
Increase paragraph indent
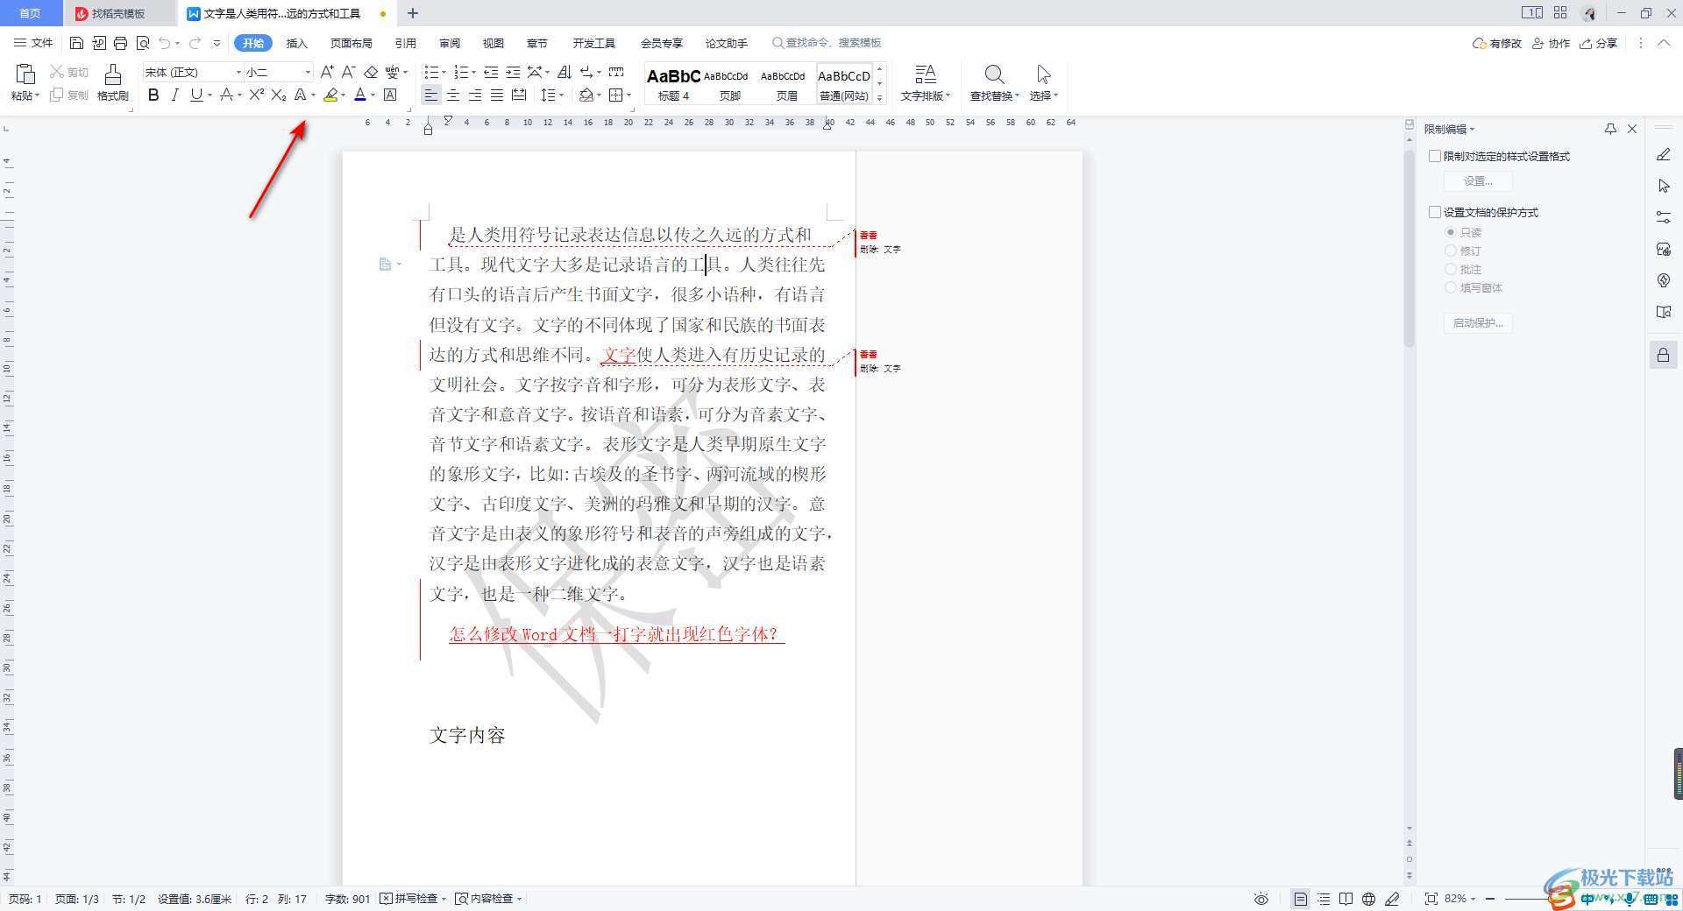[x=513, y=72]
